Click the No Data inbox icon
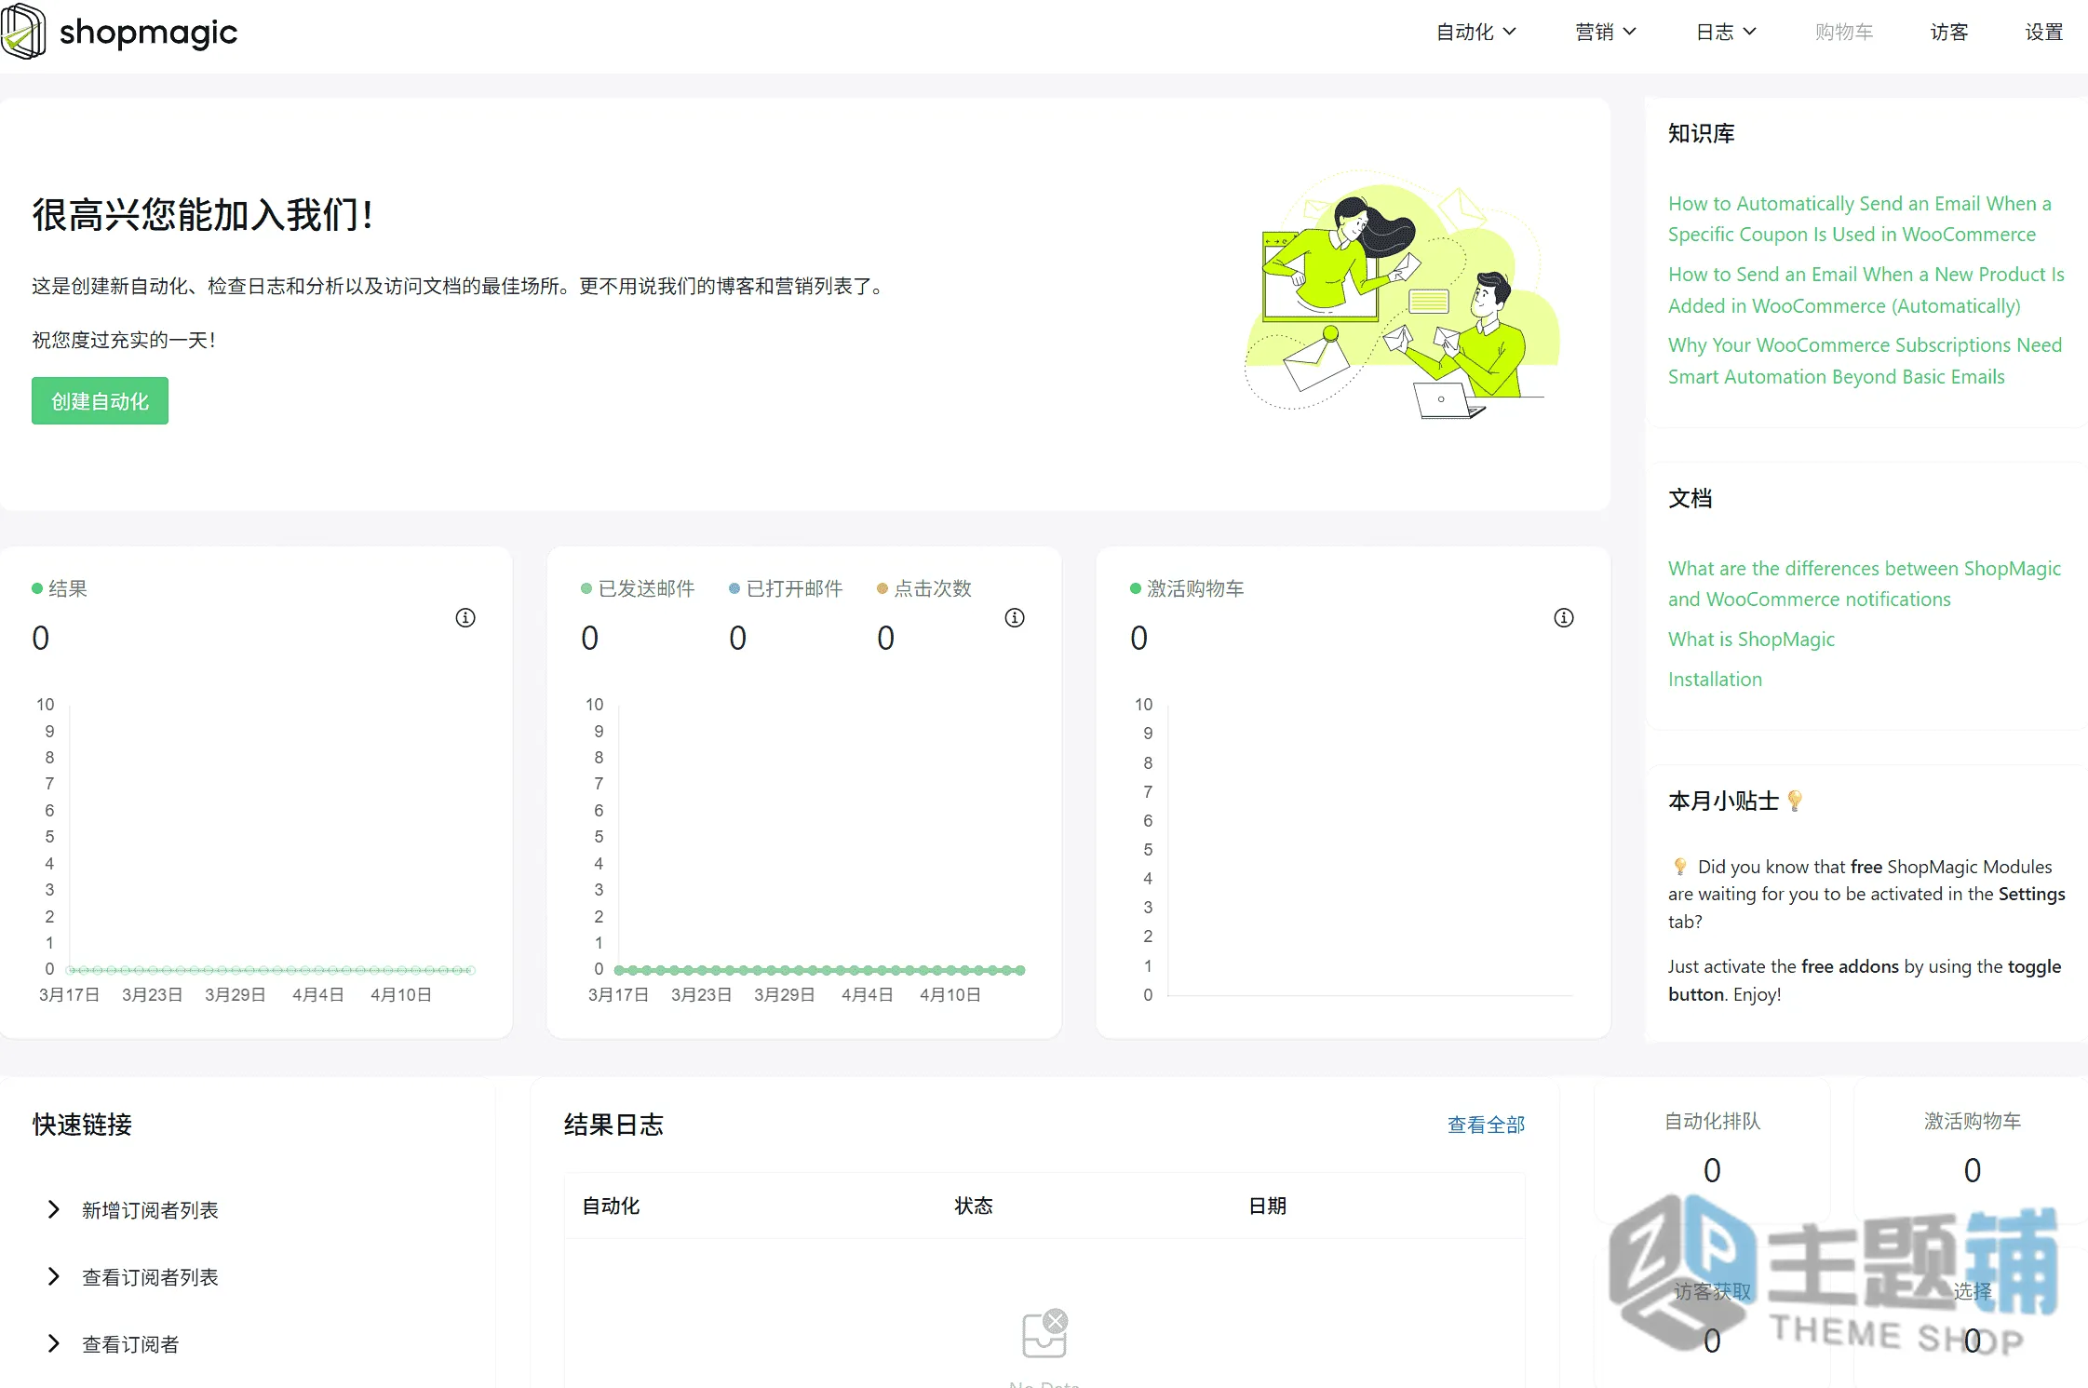This screenshot has height=1388, width=2088. [1044, 1334]
